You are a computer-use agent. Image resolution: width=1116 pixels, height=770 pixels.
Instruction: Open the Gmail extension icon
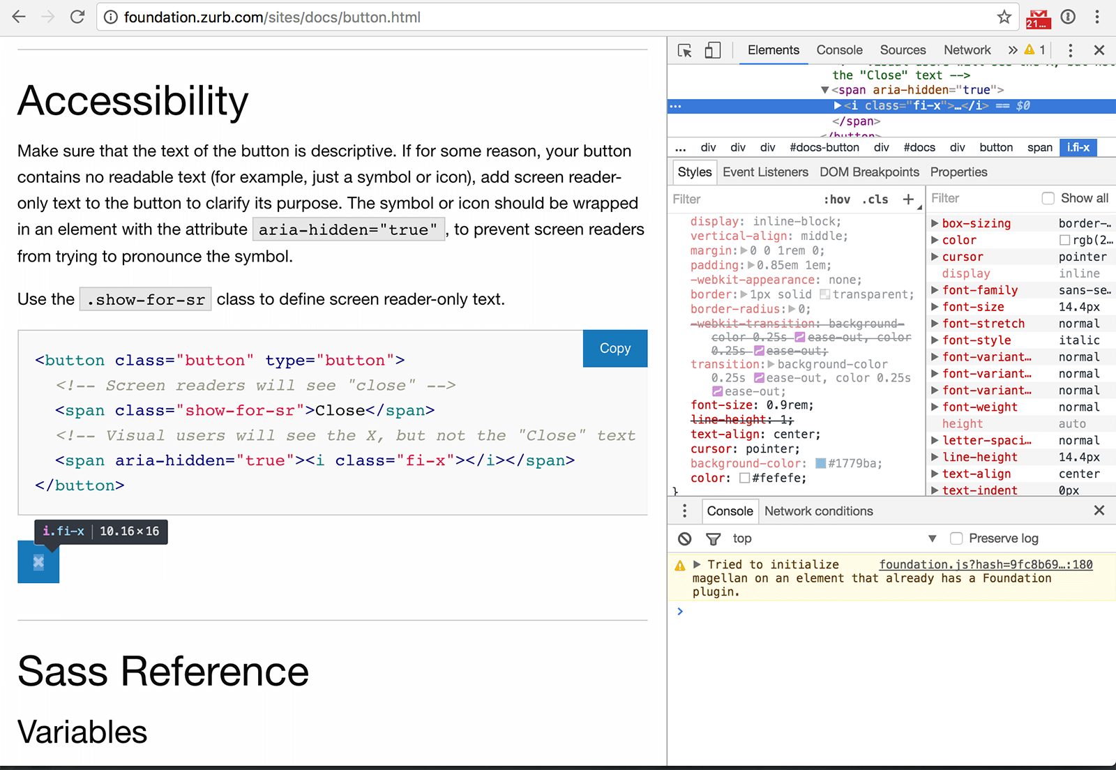tap(1038, 18)
